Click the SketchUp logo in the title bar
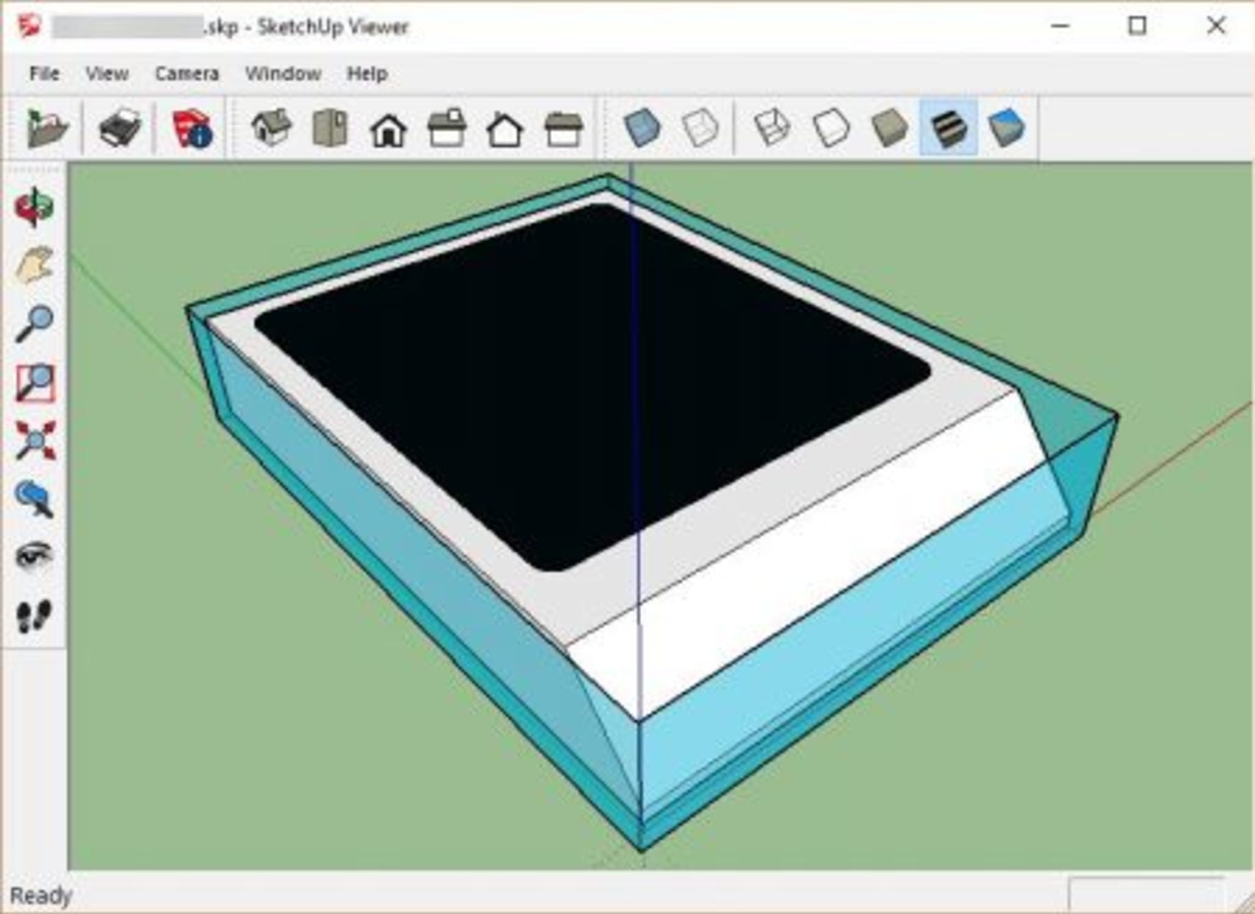 28,26
